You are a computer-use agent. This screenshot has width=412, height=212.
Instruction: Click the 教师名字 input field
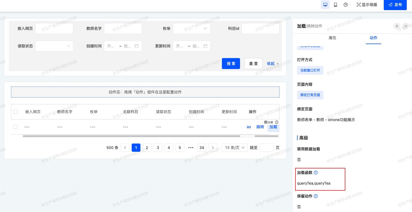click(123, 28)
